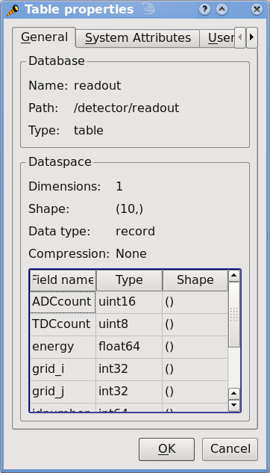Click the data type value record
270x473 pixels.
(135, 232)
